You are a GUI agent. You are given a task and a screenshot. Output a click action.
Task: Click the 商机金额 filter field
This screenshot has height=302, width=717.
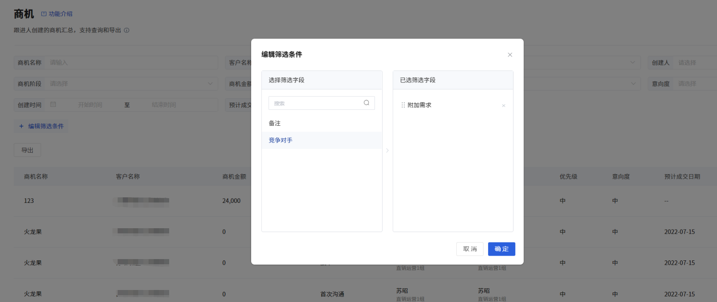pos(238,84)
